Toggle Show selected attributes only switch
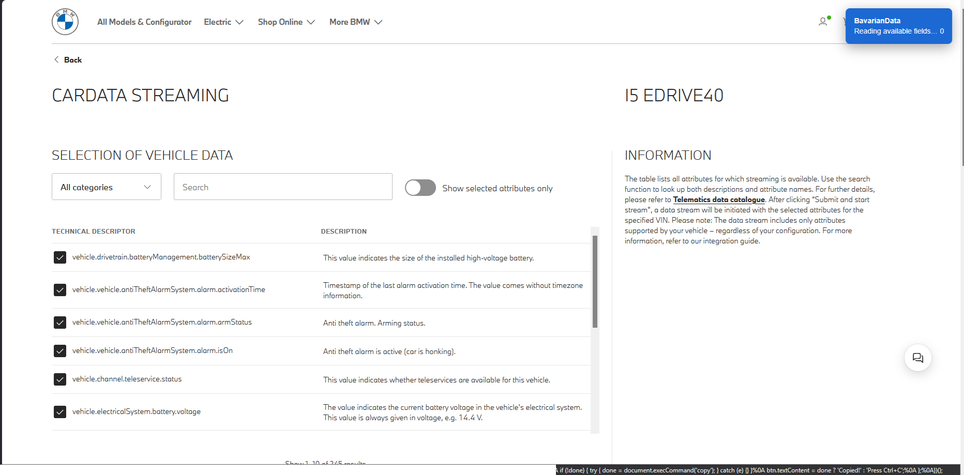 tap(420, 188)
